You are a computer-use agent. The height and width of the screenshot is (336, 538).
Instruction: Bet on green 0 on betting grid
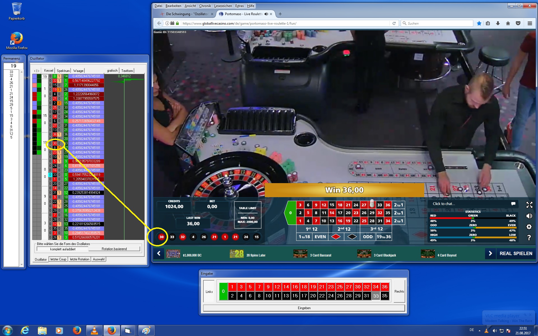291,213
